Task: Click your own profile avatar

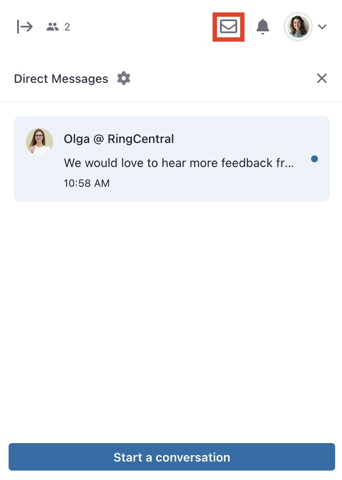Action: click(298, 27)
